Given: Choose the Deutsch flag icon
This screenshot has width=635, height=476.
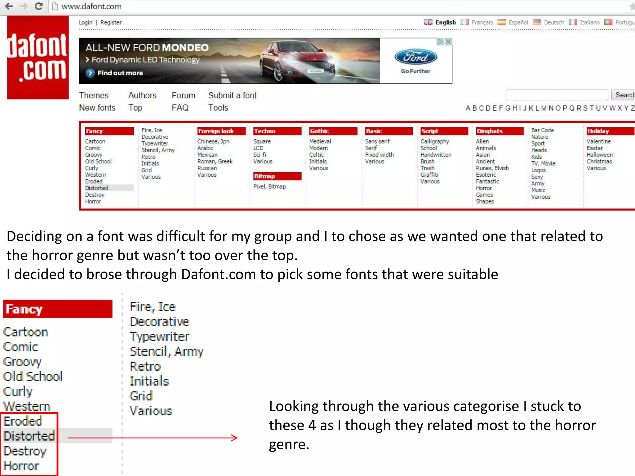Looking at the screenshot, I should click(537, 22).
